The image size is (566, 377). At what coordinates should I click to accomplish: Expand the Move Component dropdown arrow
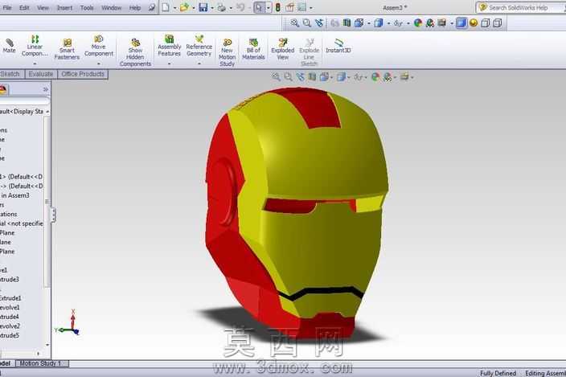click(99, 64)
